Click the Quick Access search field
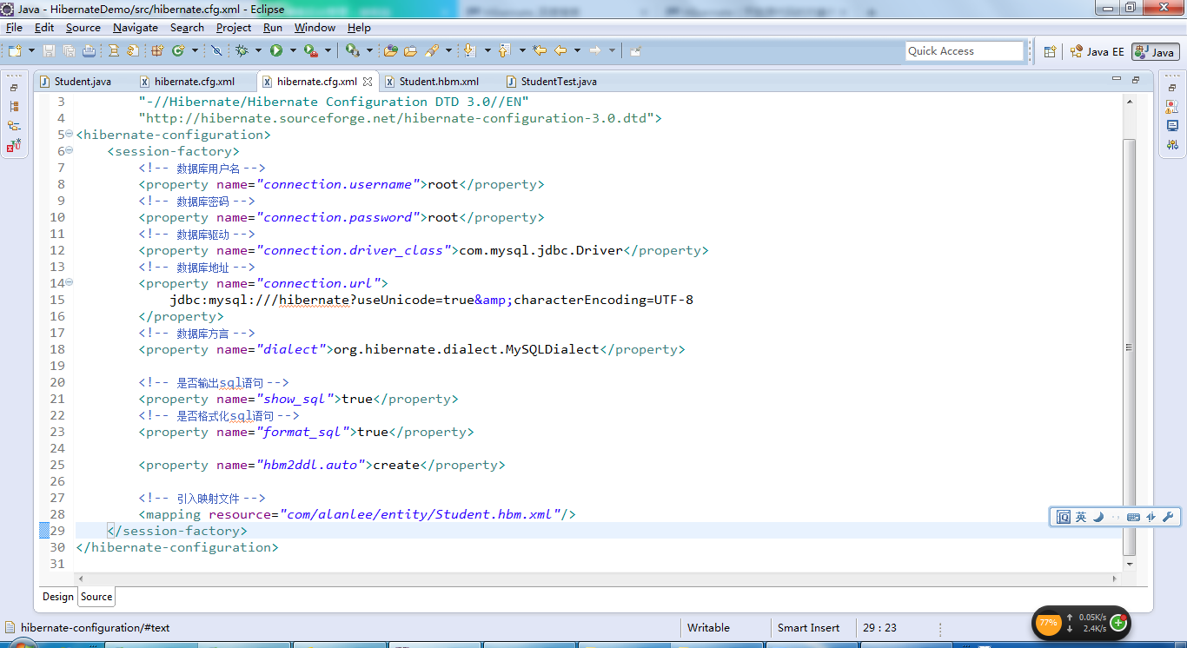 click(965, 51)
